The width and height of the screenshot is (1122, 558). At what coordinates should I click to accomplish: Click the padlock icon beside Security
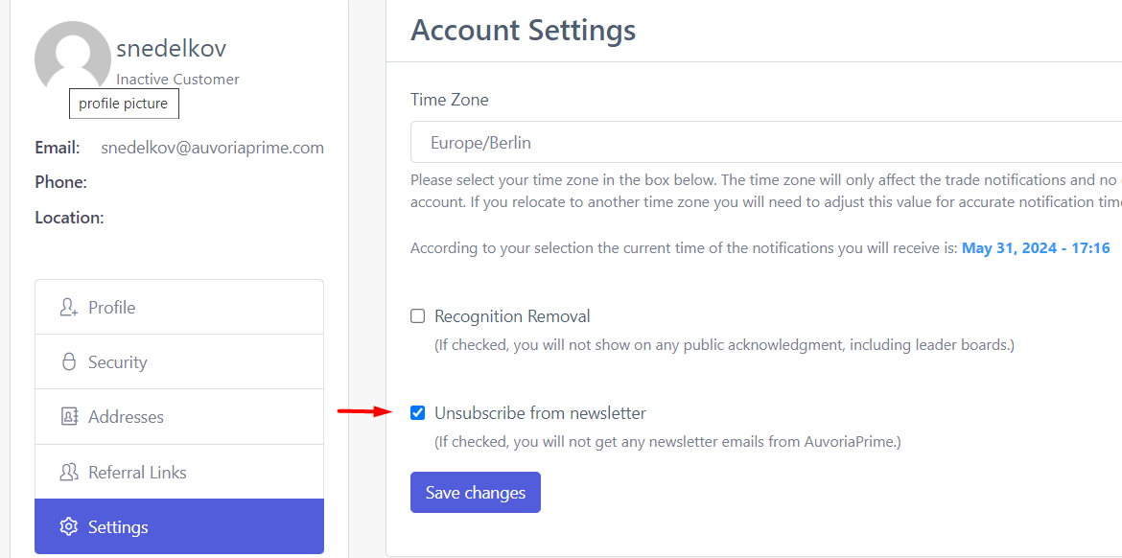[68, 362]
